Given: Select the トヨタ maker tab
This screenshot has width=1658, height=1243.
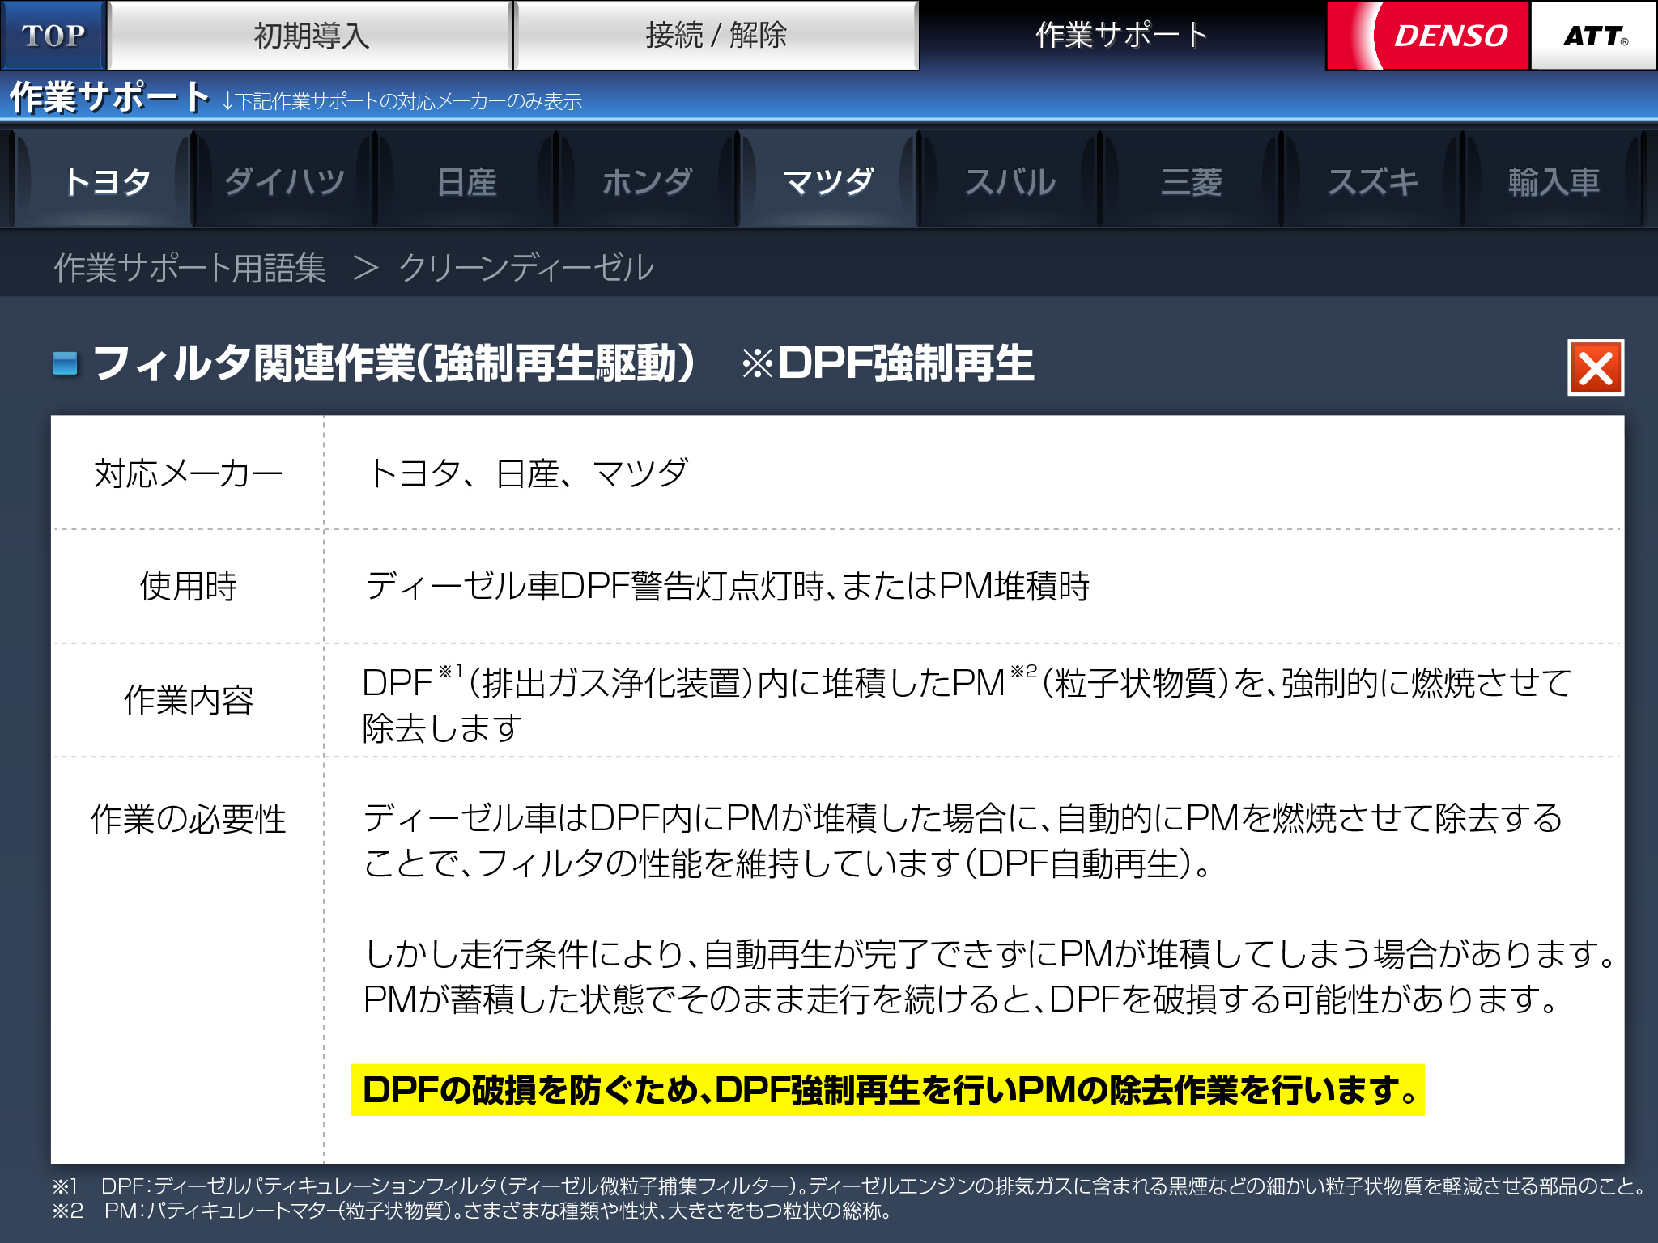Looking at the screenshot, I should [x=106, y=181].
